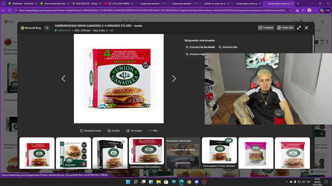Image resolution: width=332 pixels, height=186 pixels.
Task: Expand image viewer to full screen
Action: (x=299, y=28)
